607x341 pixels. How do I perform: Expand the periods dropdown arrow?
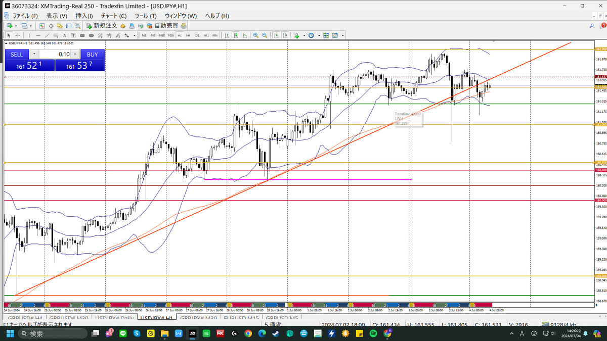(319, 35)
